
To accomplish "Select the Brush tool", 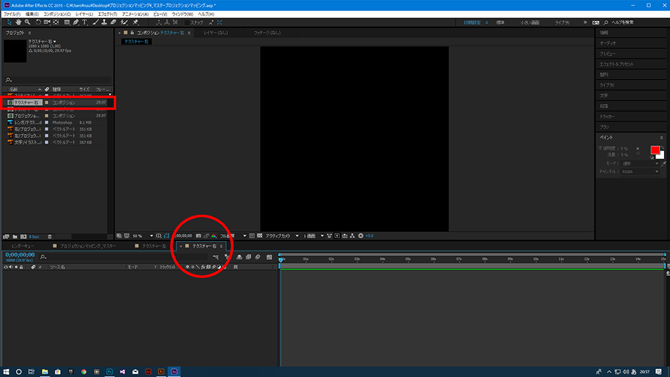I will [x=95, y=22].
